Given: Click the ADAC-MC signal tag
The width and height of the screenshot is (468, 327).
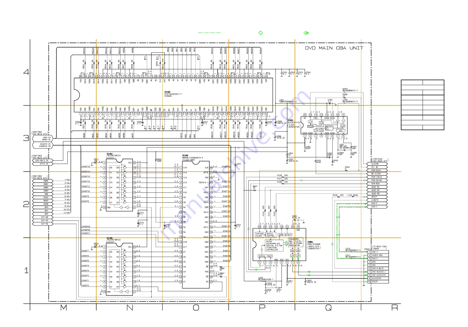Looking at the screenshot, I should [x=377, y=190].
